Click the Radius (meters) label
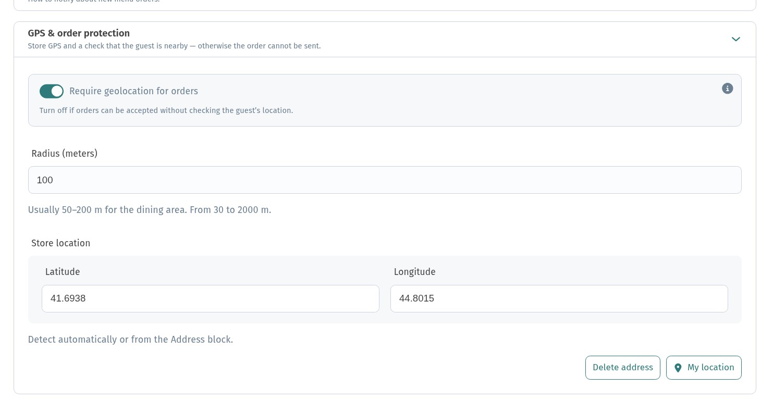The height and width of the screenshot is (401, 761). pos(64,154)
